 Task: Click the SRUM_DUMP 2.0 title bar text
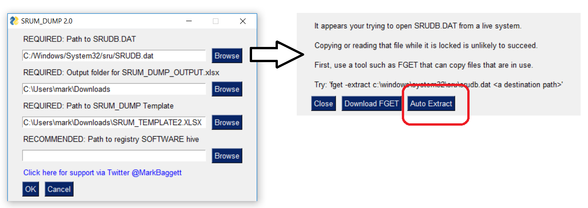[x=47, y=21]
